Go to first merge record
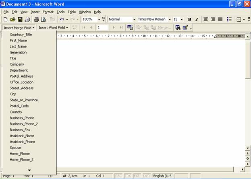The width and height of the screenshot is (251, 179). [84, 27]
